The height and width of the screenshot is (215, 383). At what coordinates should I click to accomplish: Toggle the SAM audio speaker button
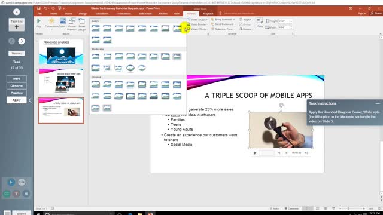click(x=26, y=193)
